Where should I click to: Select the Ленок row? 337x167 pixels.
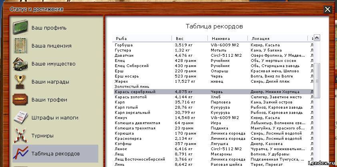point(213,149)
